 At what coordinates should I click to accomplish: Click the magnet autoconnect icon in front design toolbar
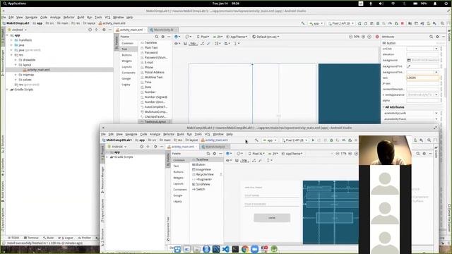coord(237,160)
